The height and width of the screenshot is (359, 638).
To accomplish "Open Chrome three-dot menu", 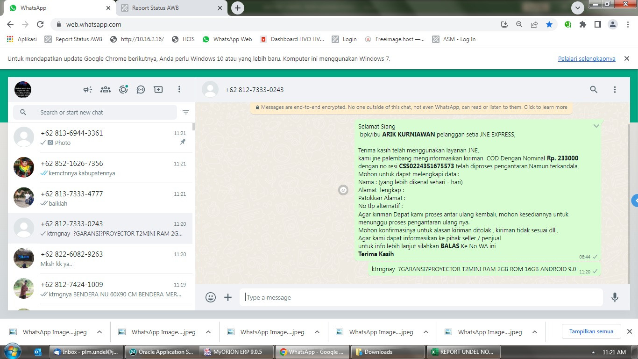I will click(628, 24).
